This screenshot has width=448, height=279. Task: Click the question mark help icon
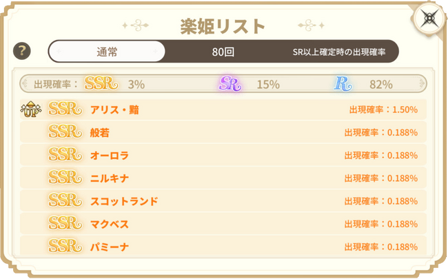23,51
